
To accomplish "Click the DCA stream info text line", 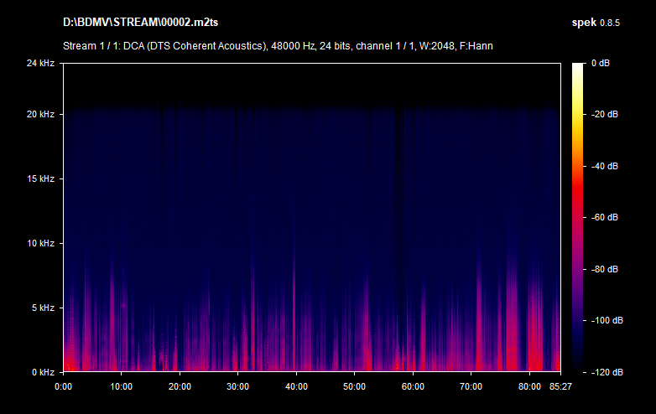I will [278, 45].
